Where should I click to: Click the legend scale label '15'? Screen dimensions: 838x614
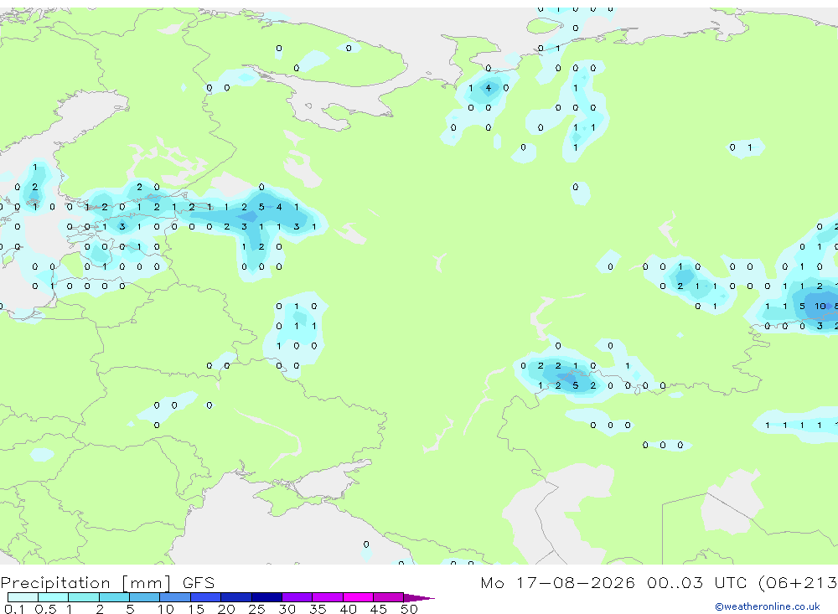click(195, 609)
